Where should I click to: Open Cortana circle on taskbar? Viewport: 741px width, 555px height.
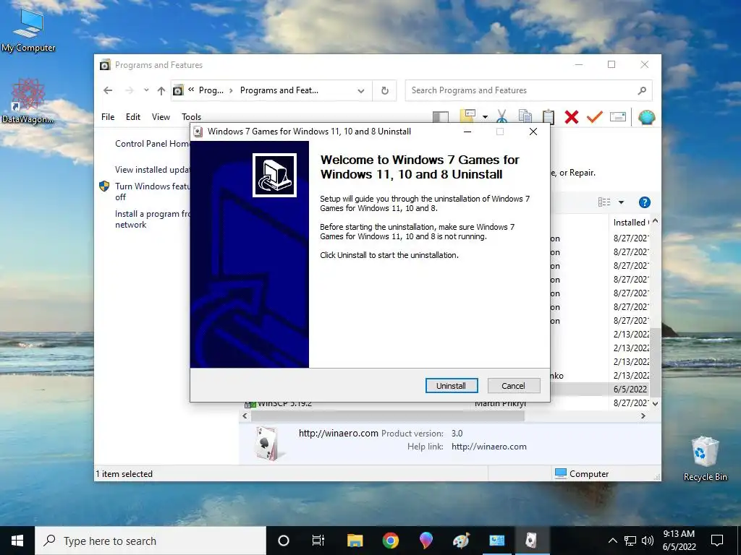[x=284, y=541]
